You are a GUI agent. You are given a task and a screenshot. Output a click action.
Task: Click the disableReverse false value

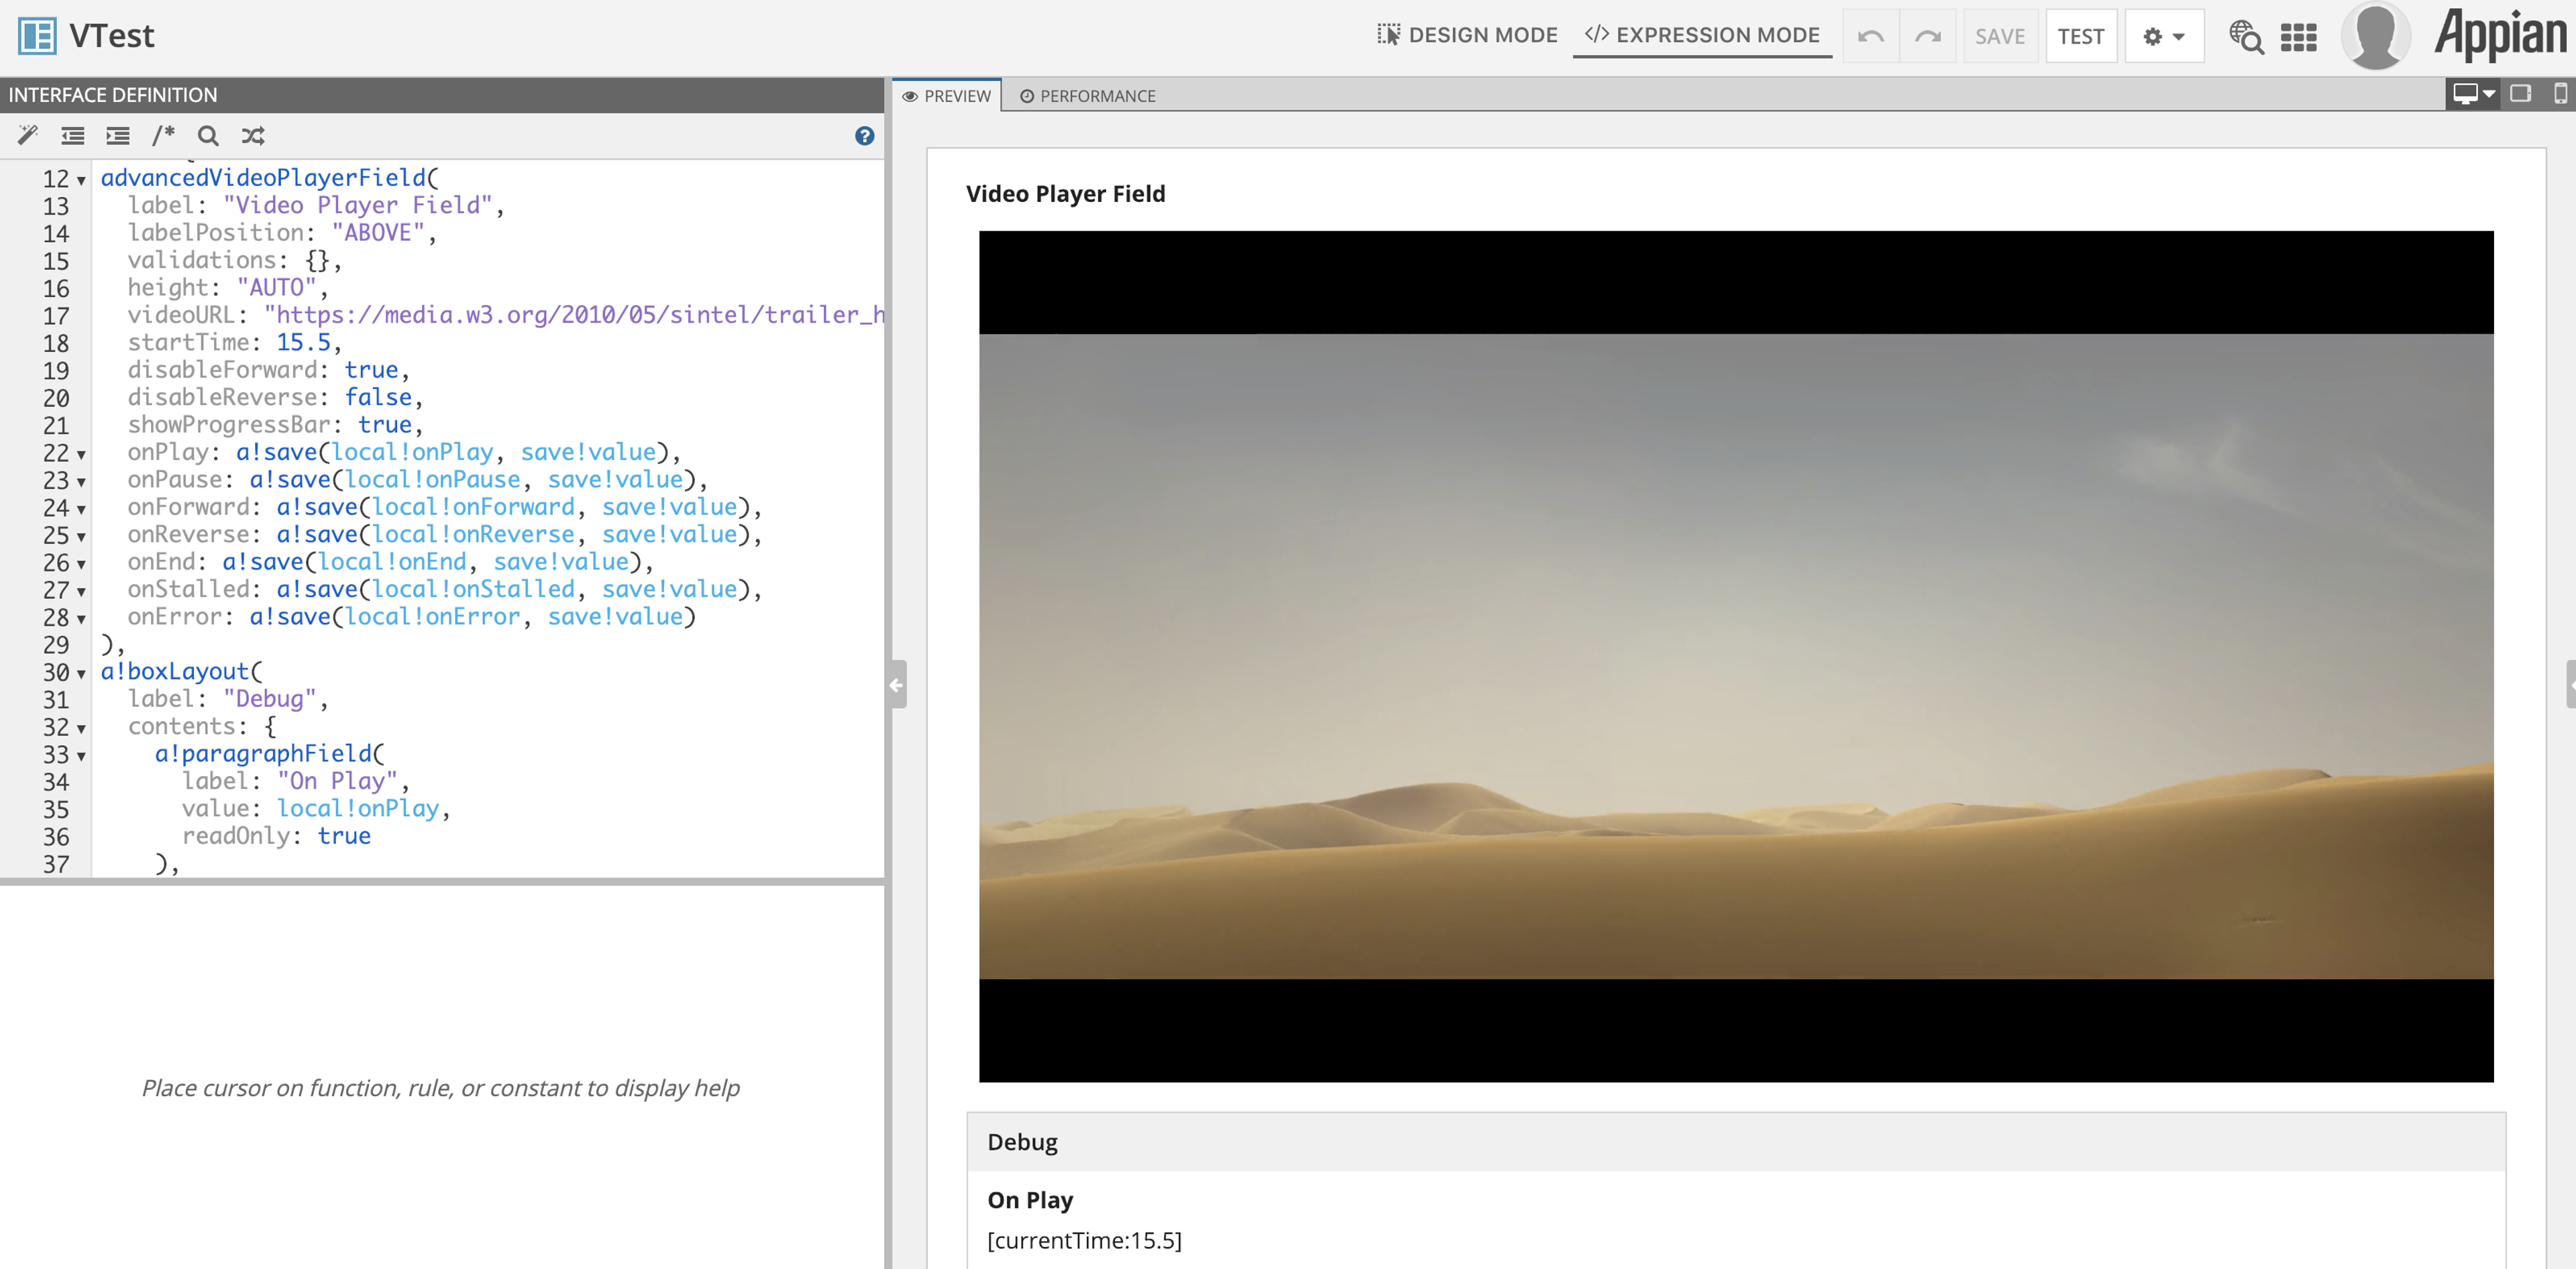pyautogui.click(x=378, y=397)
